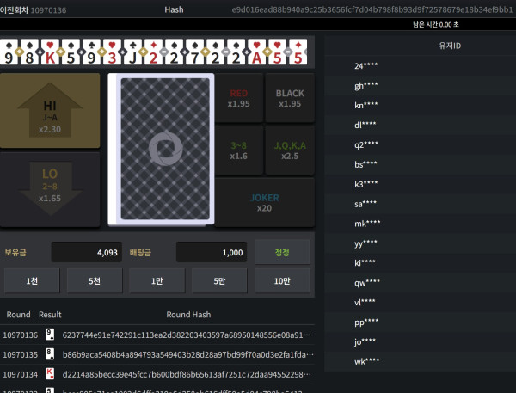
Task: Add 5만 to the bet amount
Action: [x=219, y=281]
